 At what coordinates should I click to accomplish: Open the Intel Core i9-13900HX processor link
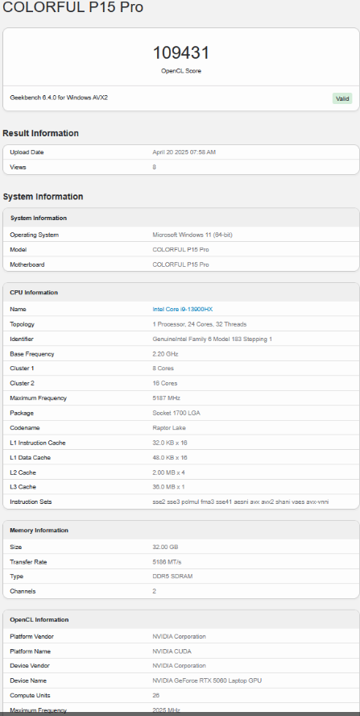(x=183, y=309)
